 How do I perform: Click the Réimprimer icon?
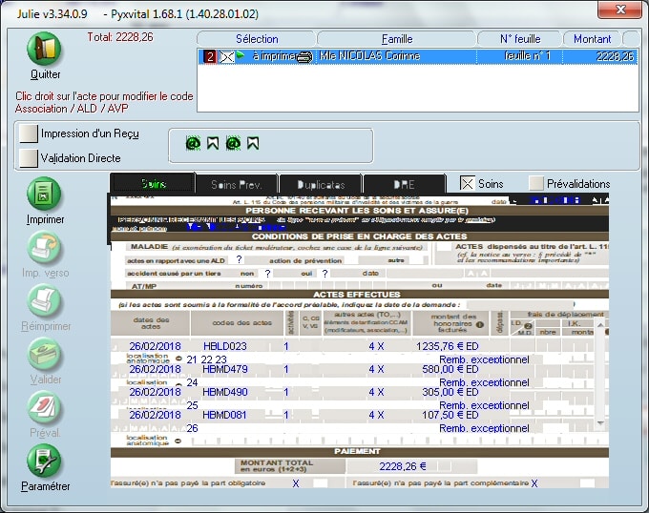tap(45, 301)
